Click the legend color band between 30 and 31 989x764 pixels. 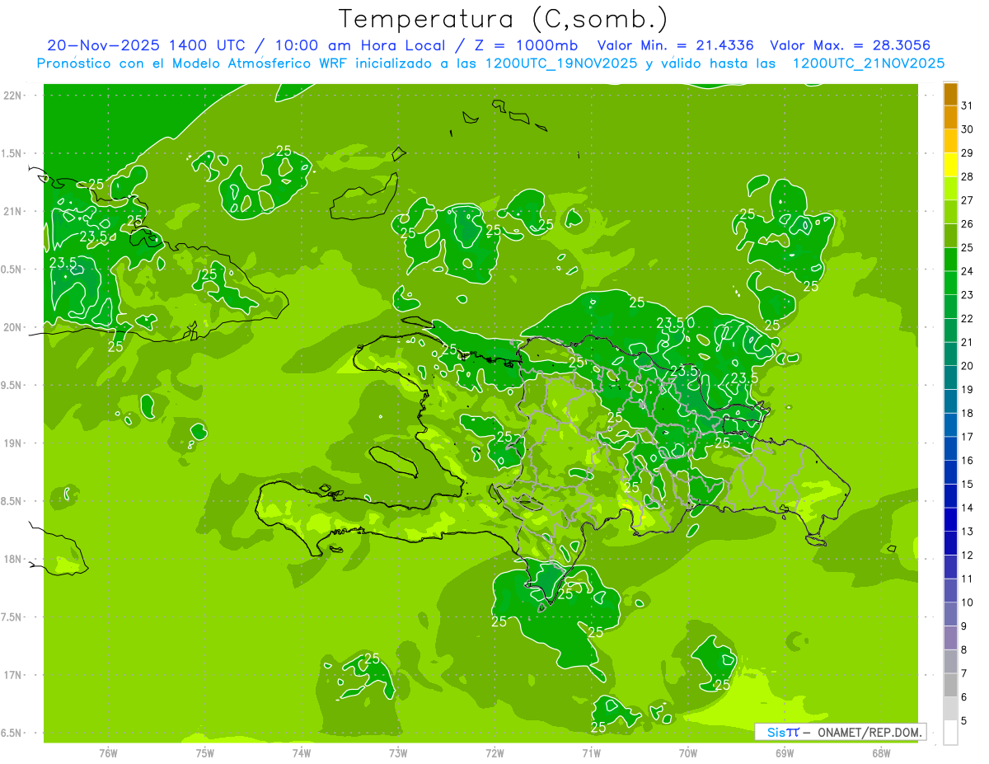click(x=950, y=118)
